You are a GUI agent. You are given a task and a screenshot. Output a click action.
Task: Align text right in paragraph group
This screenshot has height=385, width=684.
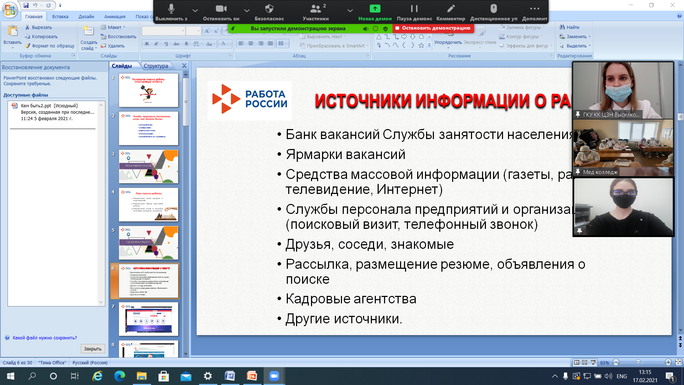pyautogui.click(x=261, y=43)
